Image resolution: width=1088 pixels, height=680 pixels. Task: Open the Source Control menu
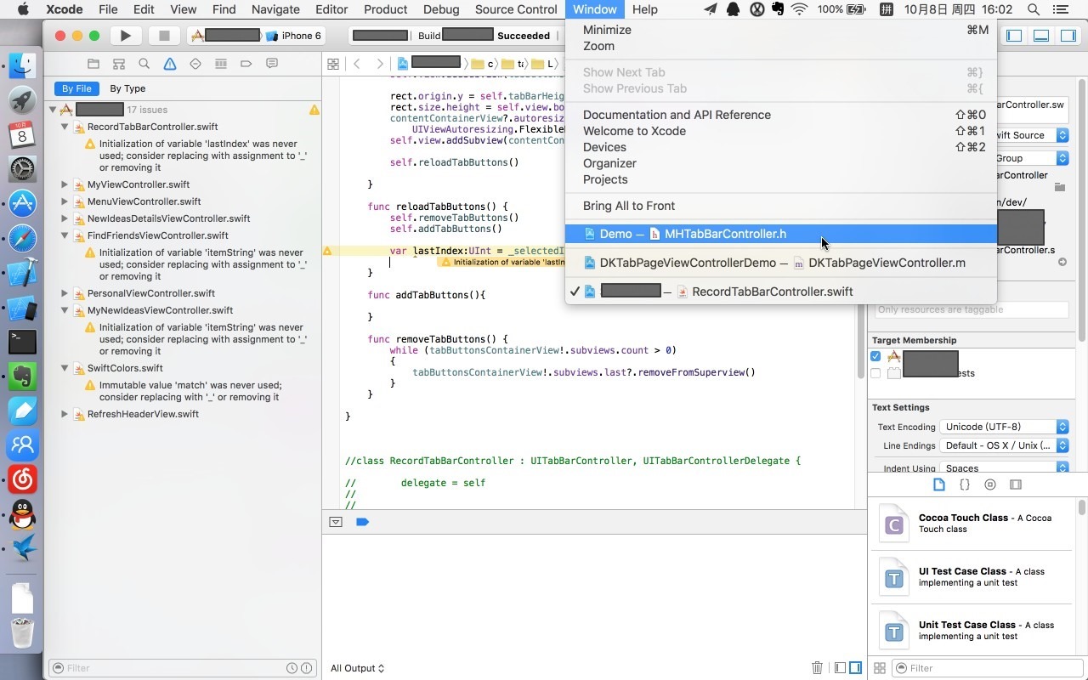[516, 9]
